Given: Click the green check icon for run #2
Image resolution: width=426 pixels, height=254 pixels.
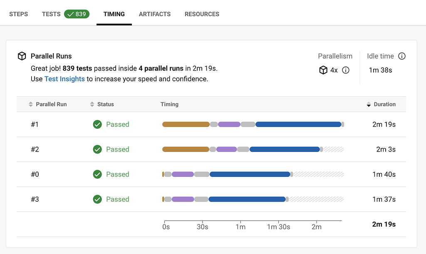Looking at the screenshot, I should click(97, 149).
